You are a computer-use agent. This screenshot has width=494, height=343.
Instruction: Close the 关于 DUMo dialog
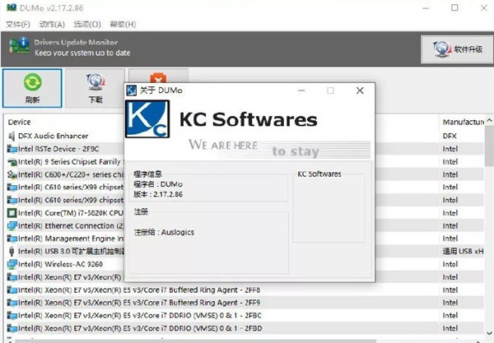pos(360,90)
